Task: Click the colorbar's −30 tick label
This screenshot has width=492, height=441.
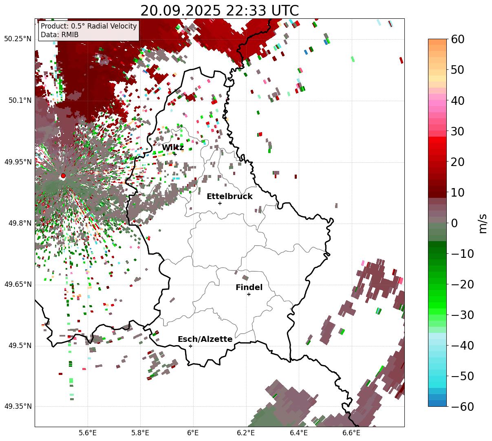Action: 462,315
